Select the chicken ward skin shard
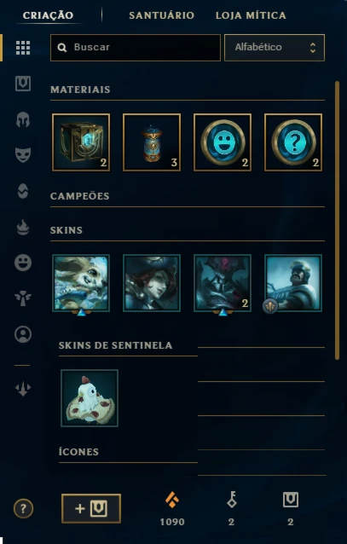Viewport: 347px width, 544px height. (x=90, y=398)
